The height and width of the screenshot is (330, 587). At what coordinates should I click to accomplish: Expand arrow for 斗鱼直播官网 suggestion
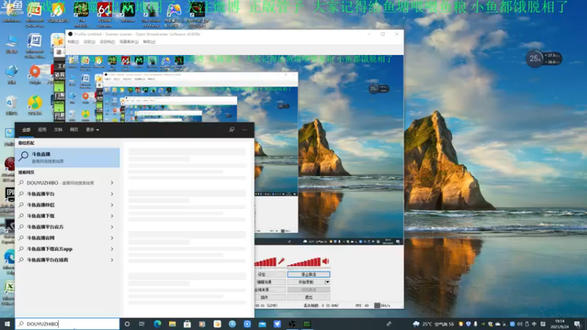click(112, 238)
